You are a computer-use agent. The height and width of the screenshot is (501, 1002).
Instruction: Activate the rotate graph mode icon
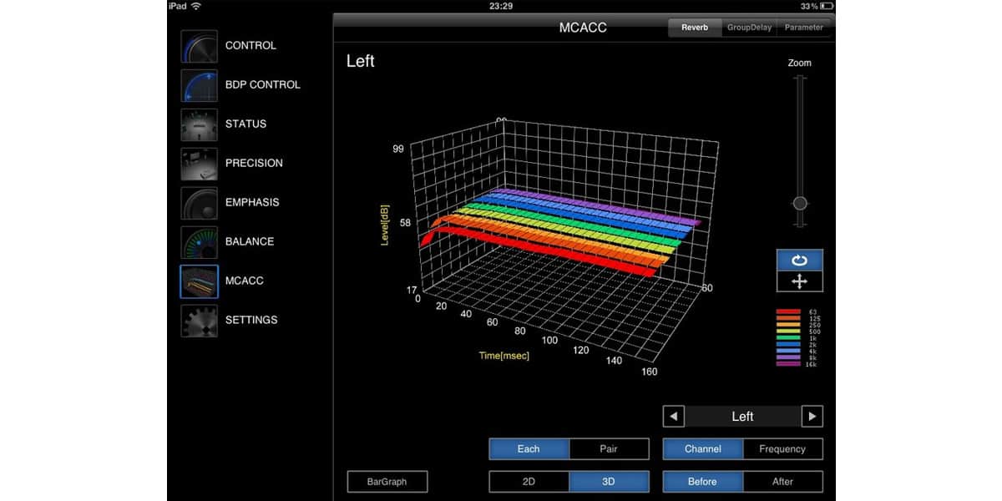[x=799, y=261]
